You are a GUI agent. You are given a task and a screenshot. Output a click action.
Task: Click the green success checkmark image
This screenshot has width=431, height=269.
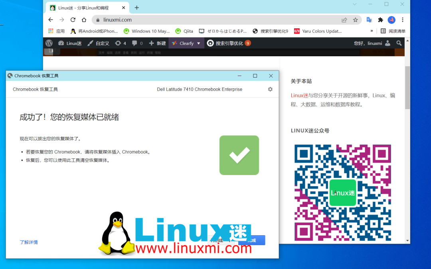point(239,155)
